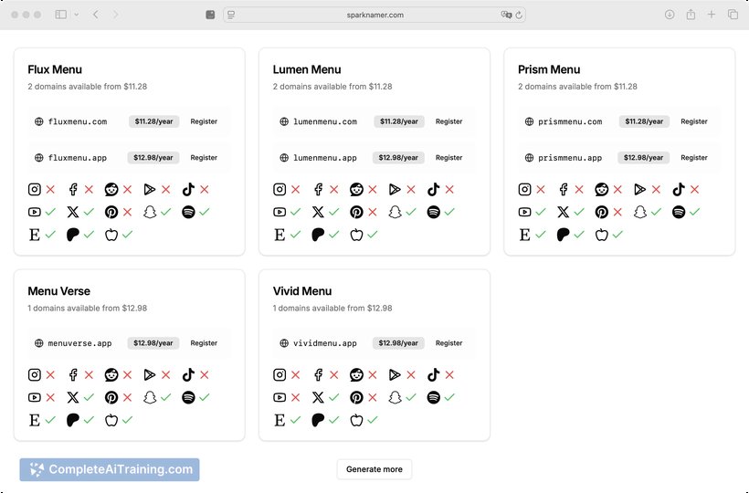This screenshot has width=749, height=493.
Task: Click Safari page menu icon in address bar
Action: coord(232,15)
